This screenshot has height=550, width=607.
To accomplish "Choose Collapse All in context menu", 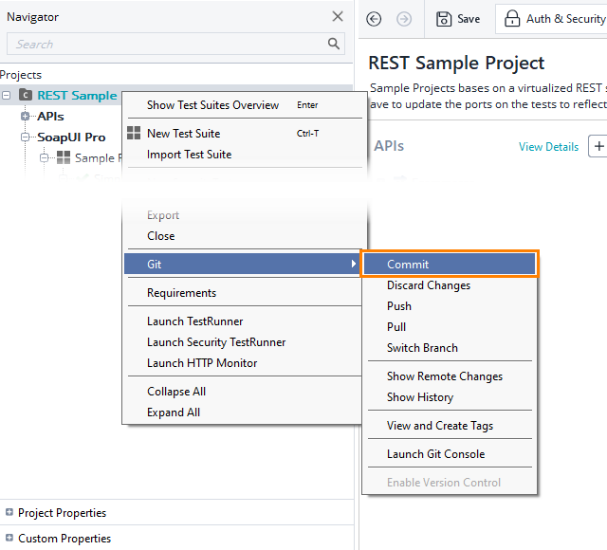I will tap(245, 392).
